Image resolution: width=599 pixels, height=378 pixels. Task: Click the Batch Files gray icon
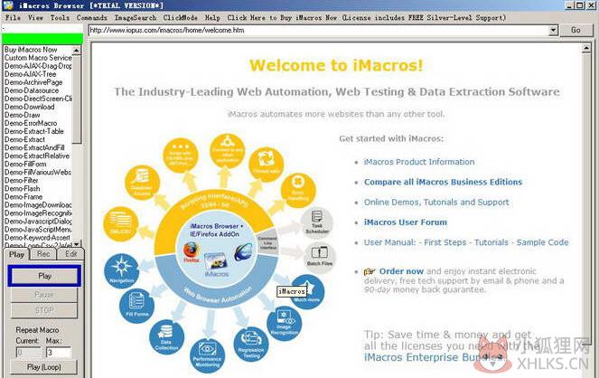[x=319, y=256]
